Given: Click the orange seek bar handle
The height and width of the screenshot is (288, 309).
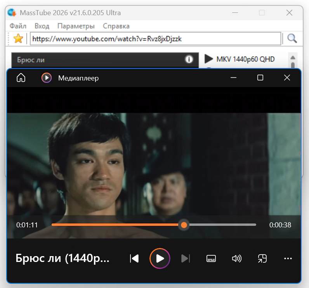Looking at the screenshot, I should tap(184, 225).
